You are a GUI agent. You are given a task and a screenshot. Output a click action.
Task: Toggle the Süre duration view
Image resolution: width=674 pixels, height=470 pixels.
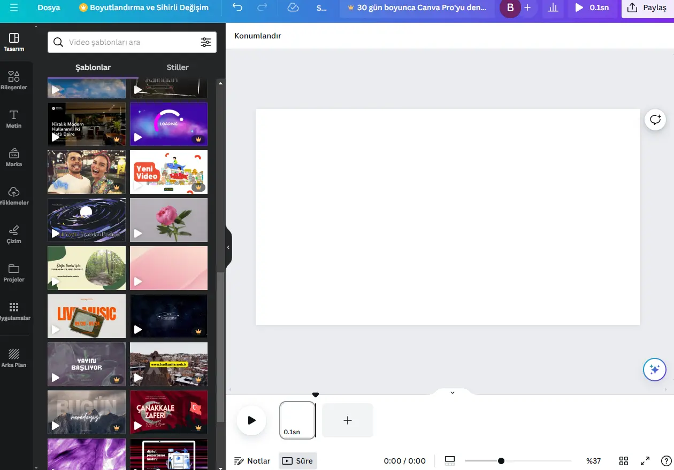[x=298, y=461]
